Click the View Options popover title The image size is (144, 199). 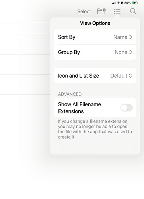click(95, 23)
